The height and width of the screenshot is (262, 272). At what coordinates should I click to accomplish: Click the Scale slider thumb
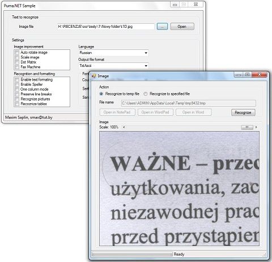(247, 127)
